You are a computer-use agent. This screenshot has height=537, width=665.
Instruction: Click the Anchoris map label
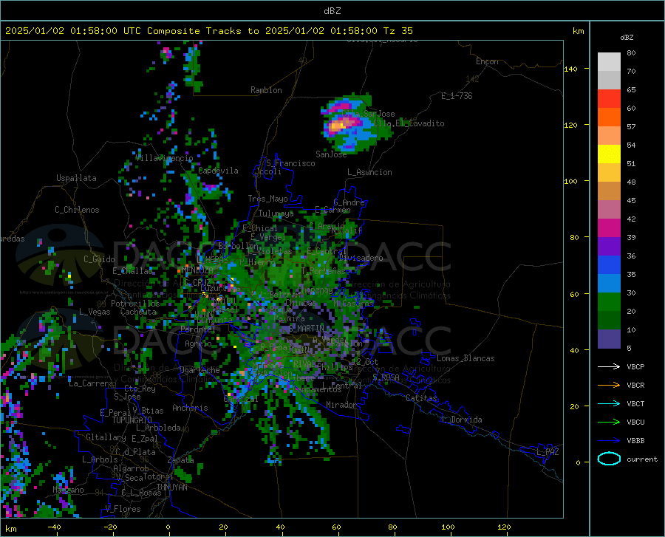click(x=190, y=408)
